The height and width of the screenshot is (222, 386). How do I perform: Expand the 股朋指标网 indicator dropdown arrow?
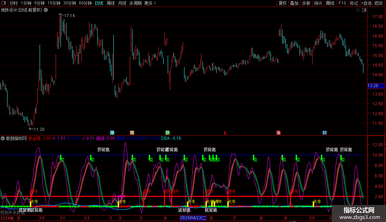pos(3,139)
